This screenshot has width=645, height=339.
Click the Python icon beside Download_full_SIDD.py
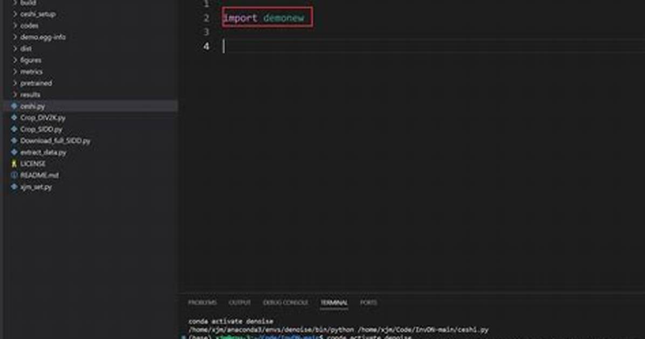click(x=15, y=140)
